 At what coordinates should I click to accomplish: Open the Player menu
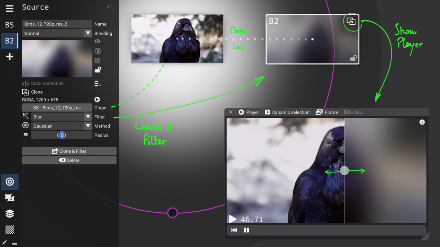[249, 112]
